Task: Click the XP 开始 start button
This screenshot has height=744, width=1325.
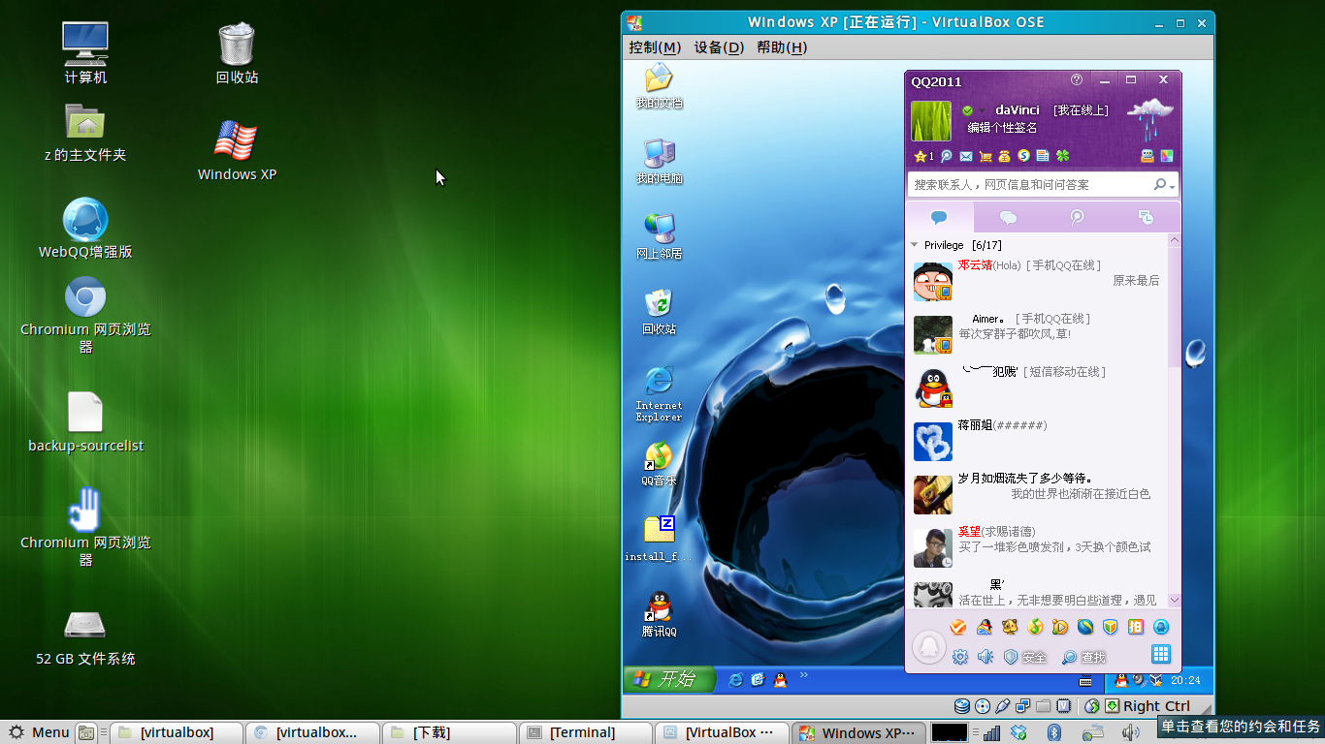Action: (667, 679)
